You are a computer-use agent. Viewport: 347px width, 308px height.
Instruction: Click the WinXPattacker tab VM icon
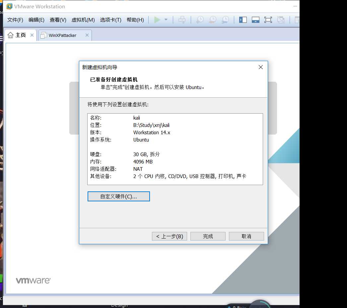pos(43,35)
